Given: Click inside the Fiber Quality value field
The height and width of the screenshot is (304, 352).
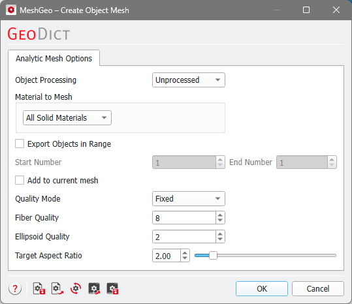Looking at the screenshot, I should click(184, 218).
